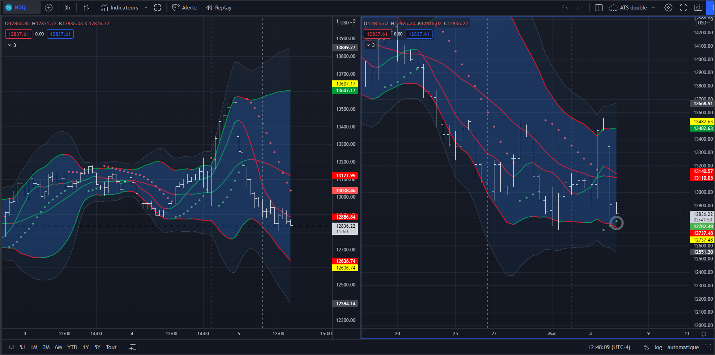Expand the left chart indicator legend
Image resolution: width=715 pixels, height=355 pixels.
12,45
